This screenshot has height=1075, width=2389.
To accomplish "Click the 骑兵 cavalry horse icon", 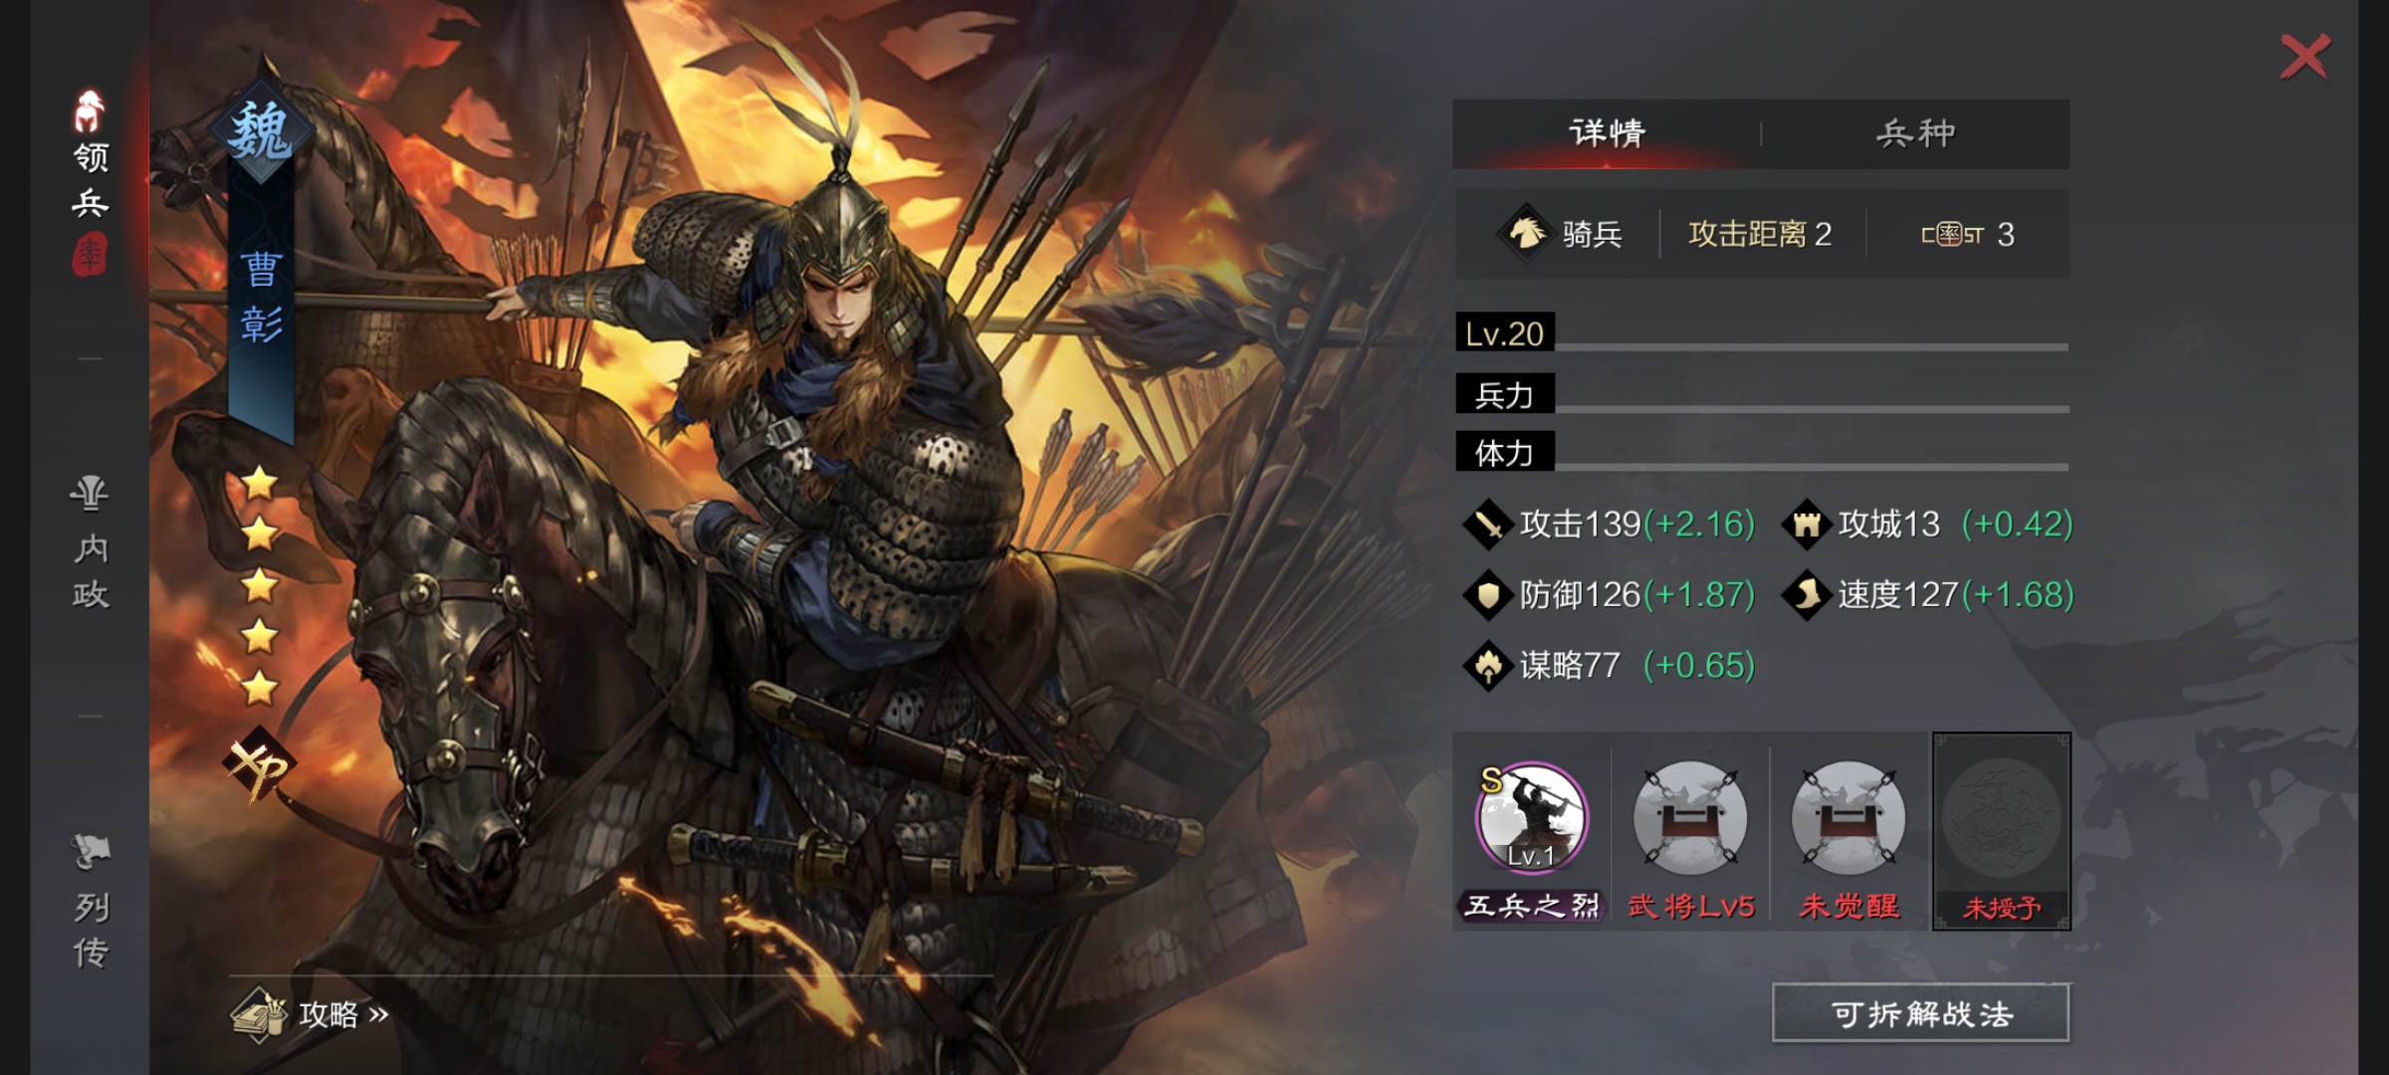I will [1525, 234].
